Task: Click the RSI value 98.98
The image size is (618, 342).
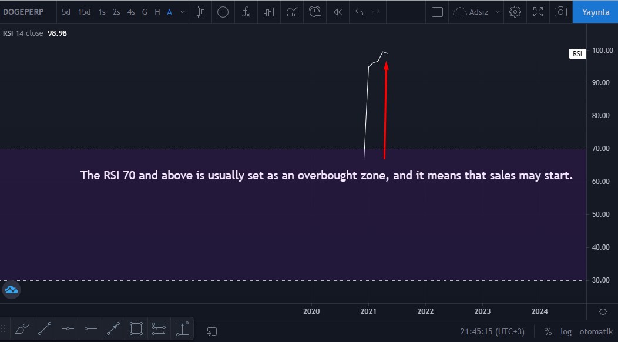Action: (57, 33)
